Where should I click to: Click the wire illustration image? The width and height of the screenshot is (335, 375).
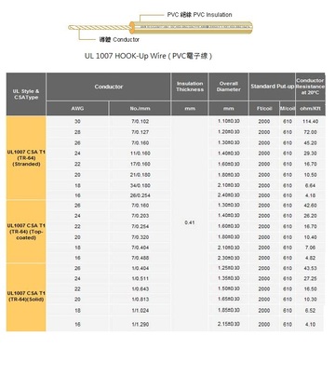click(160, 27)
